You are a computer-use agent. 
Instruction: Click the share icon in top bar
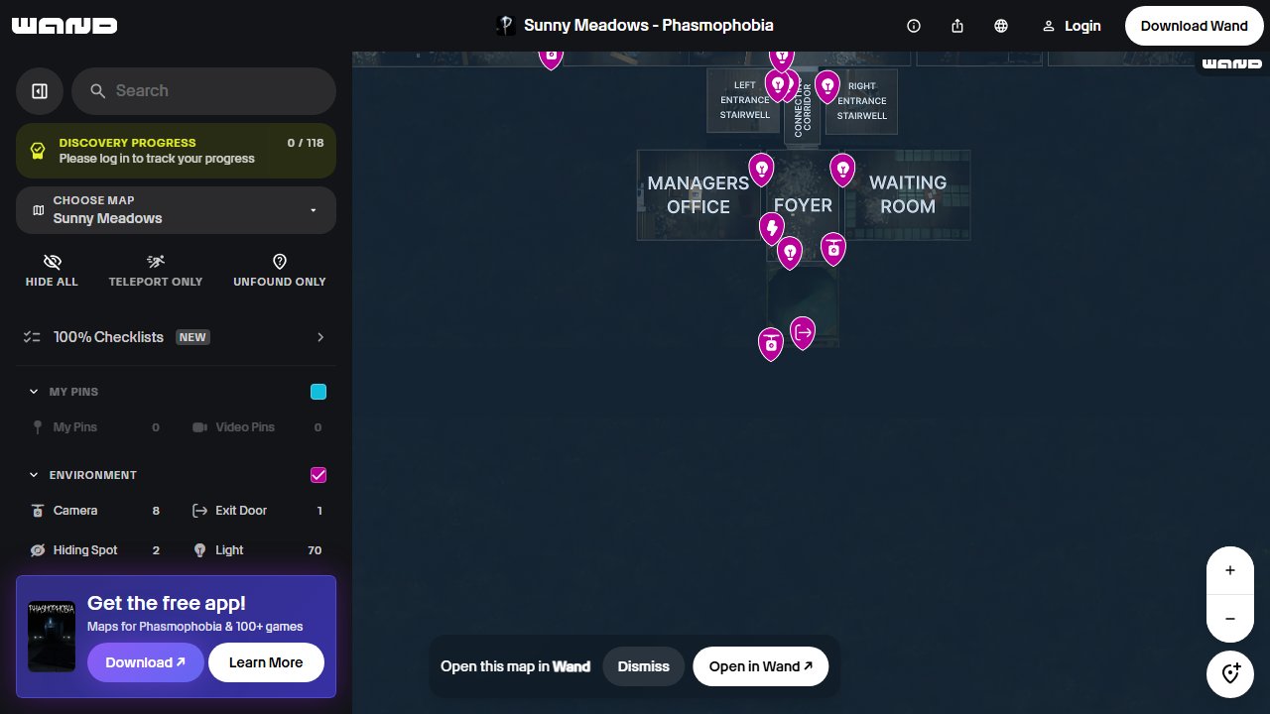click(957, 26)
